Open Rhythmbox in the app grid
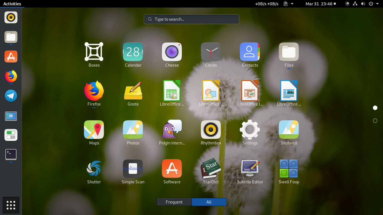This screenshot has height=215, width=383. (211, 130)
